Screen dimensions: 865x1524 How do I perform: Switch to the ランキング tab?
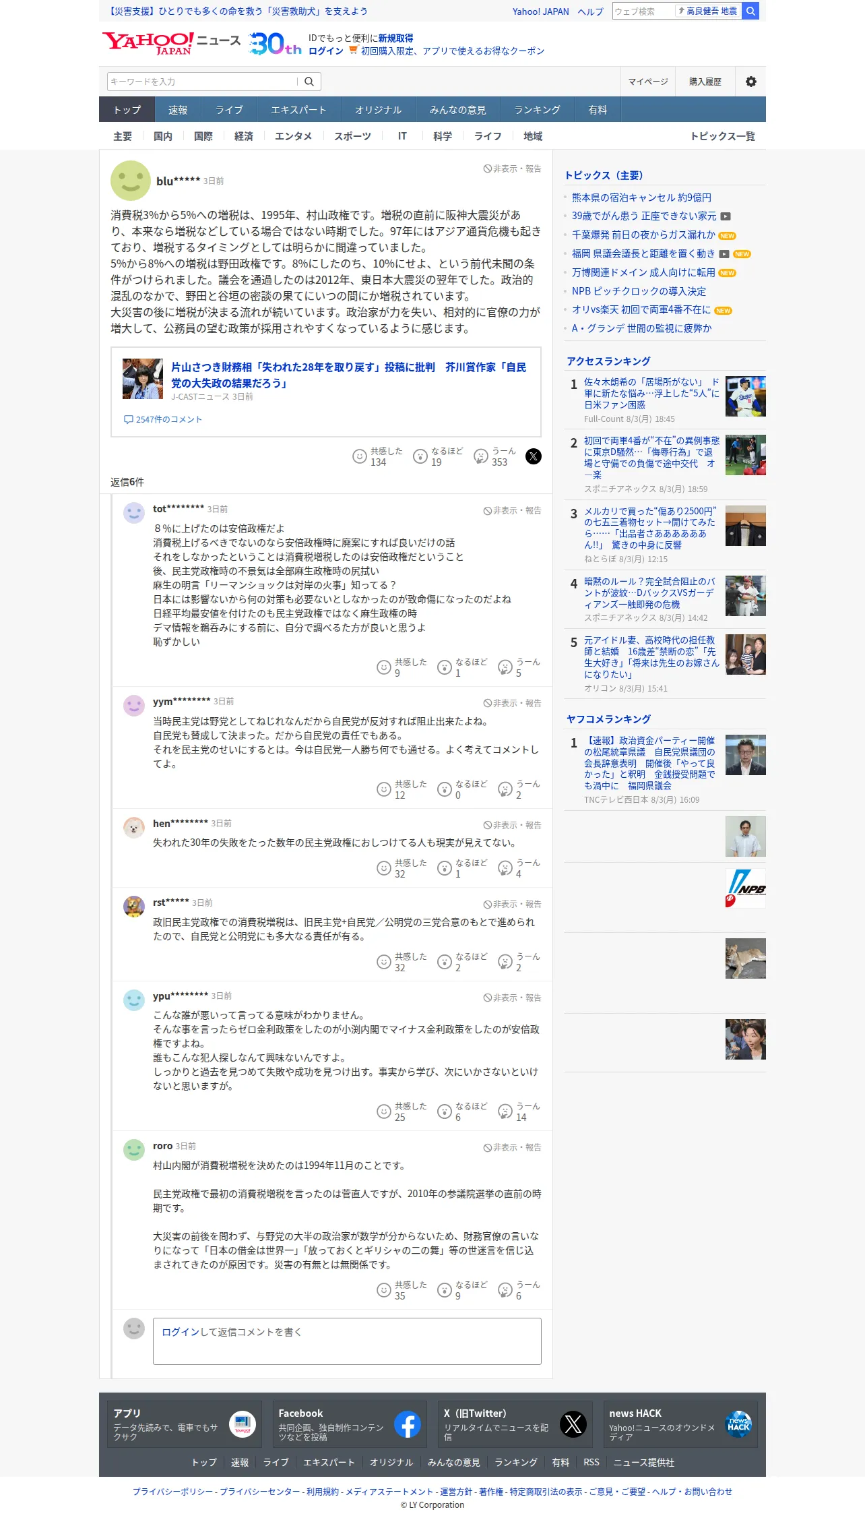click(x=537, y=110)
